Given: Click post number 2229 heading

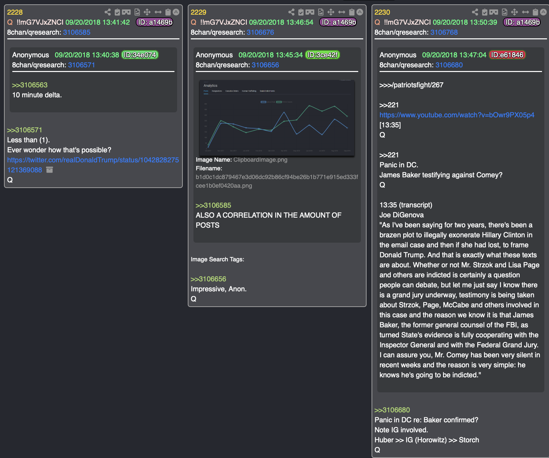Looking at the screenshot, I should tap(198, 12).
